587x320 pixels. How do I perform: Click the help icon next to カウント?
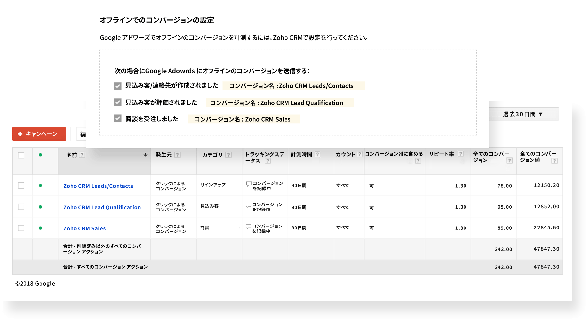[360, 154]
